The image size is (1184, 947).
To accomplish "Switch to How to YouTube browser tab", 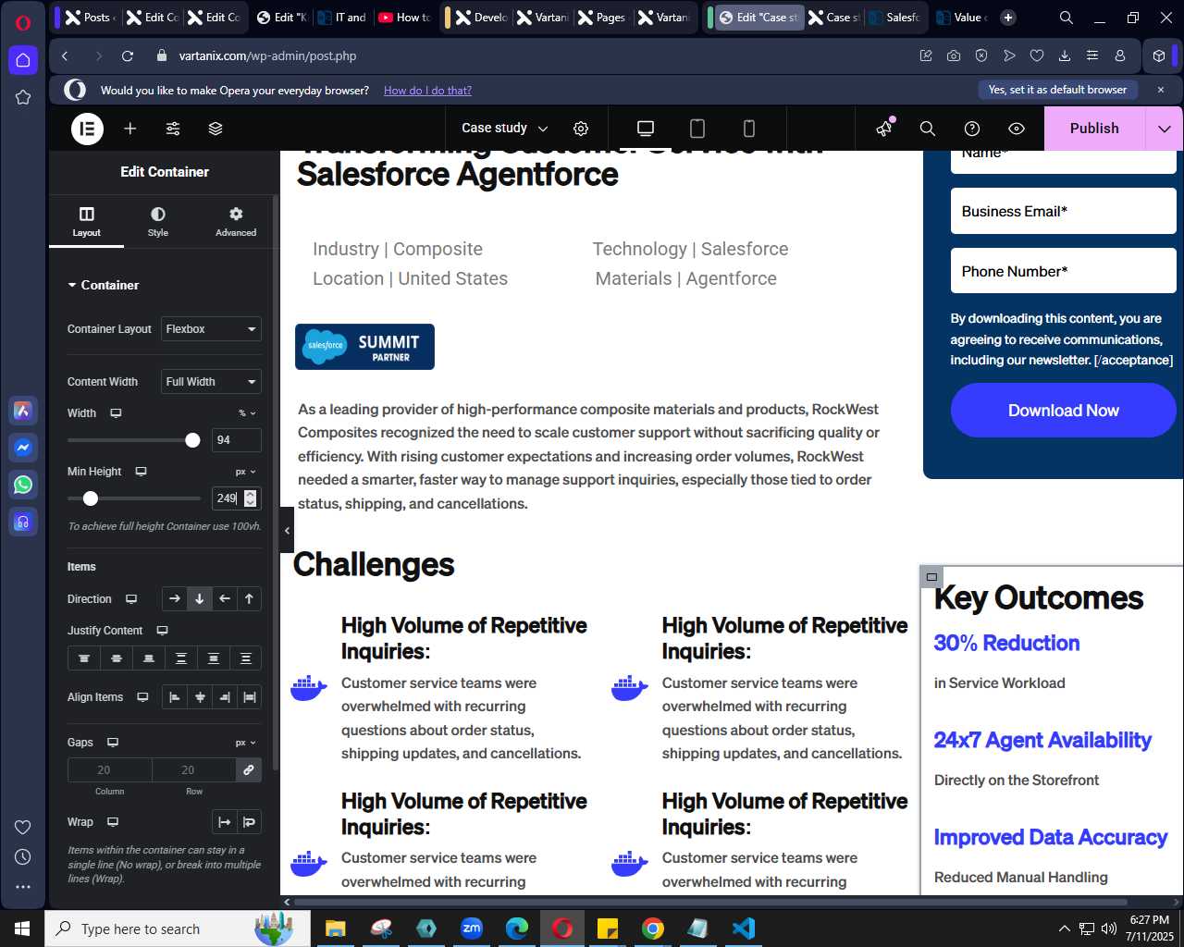I will pyautogui.click(x=404, y=17).
